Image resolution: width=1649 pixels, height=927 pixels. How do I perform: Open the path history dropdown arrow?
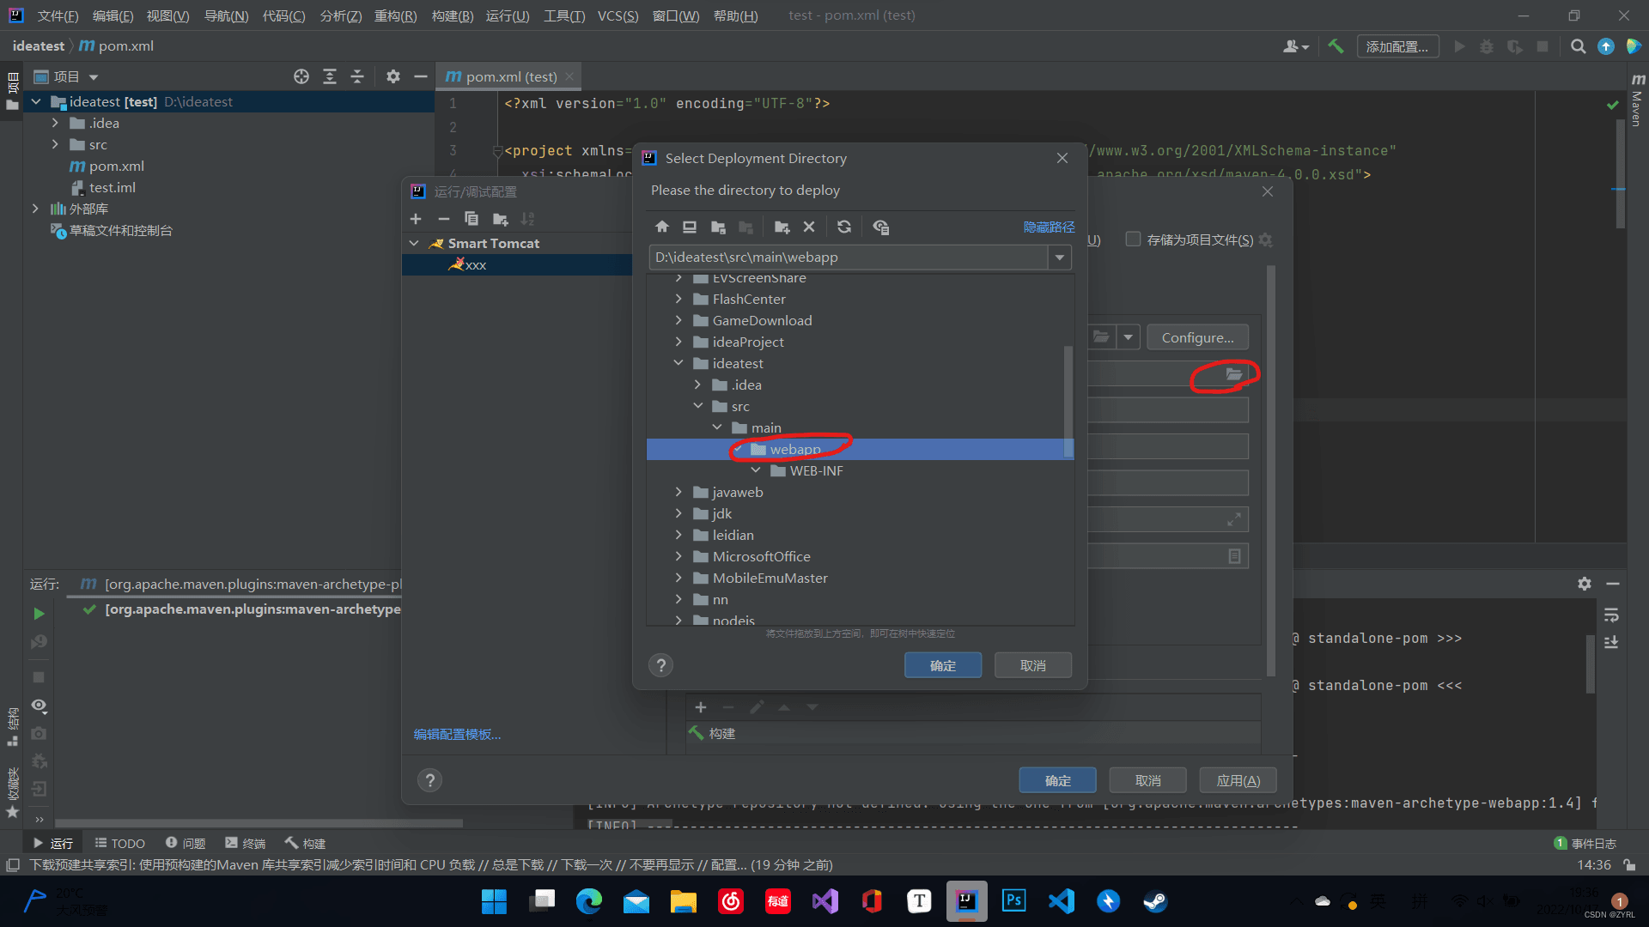(x=1060, y=257)
